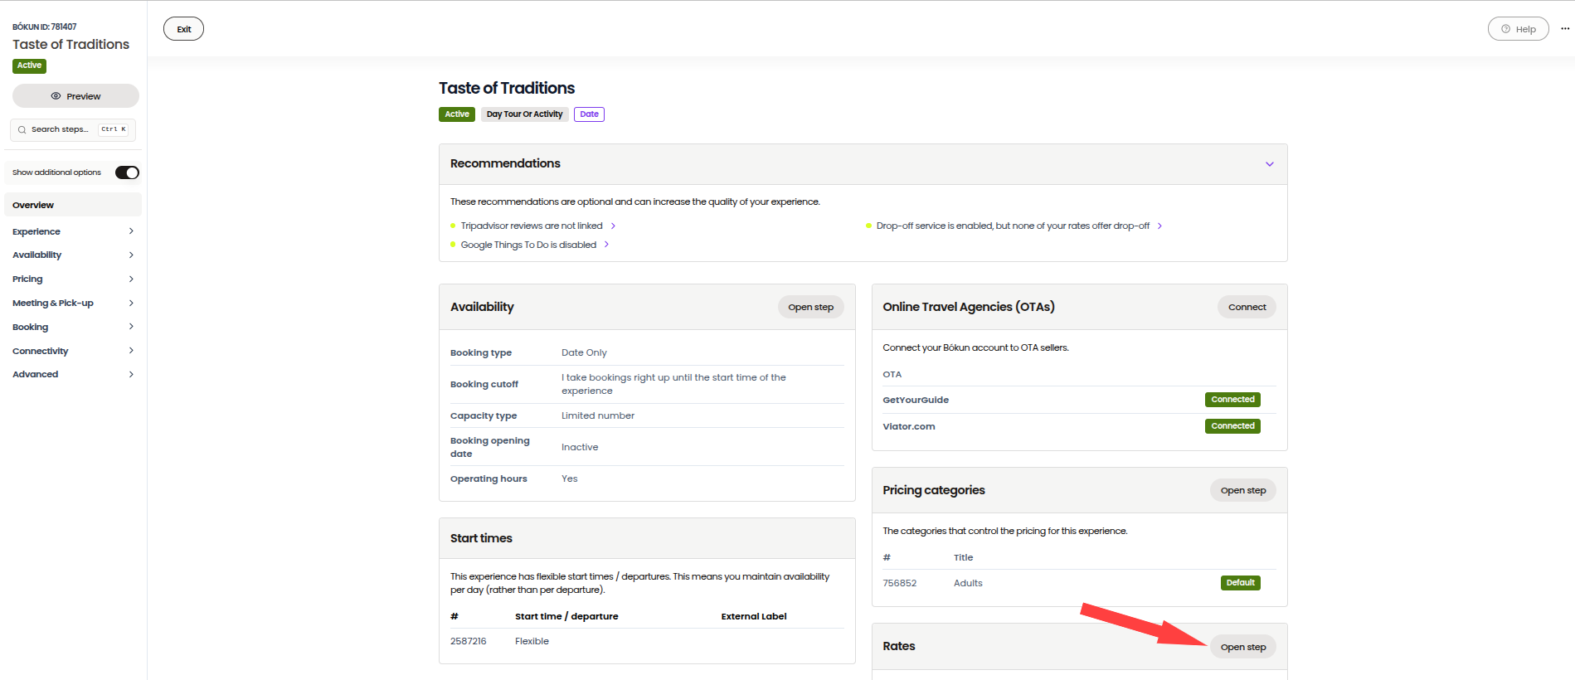Expand the Connectivity sidebar section
This screenshot has width=1575, height=680.
73,351
